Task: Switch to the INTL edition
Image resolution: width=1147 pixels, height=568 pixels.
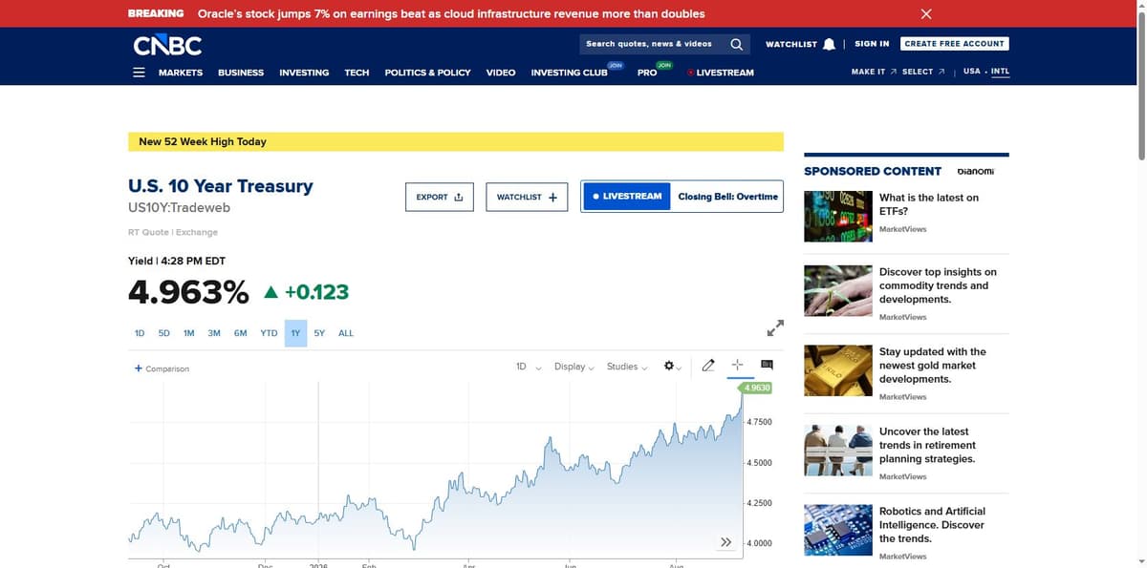Action: tap(1000, 72)
